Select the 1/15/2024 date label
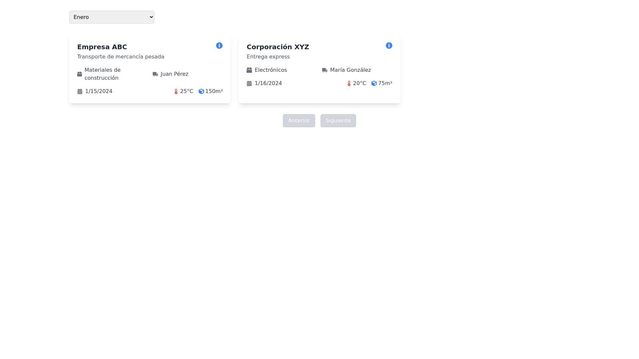 (x=99, y=91)
